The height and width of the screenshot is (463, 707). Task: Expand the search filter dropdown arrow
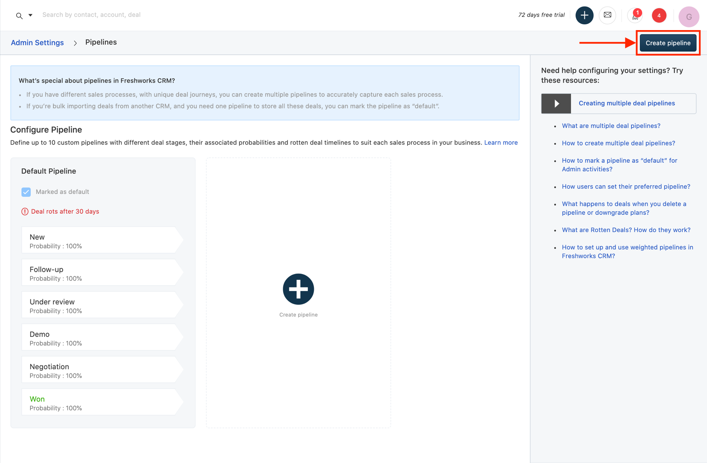pos(30,15)
